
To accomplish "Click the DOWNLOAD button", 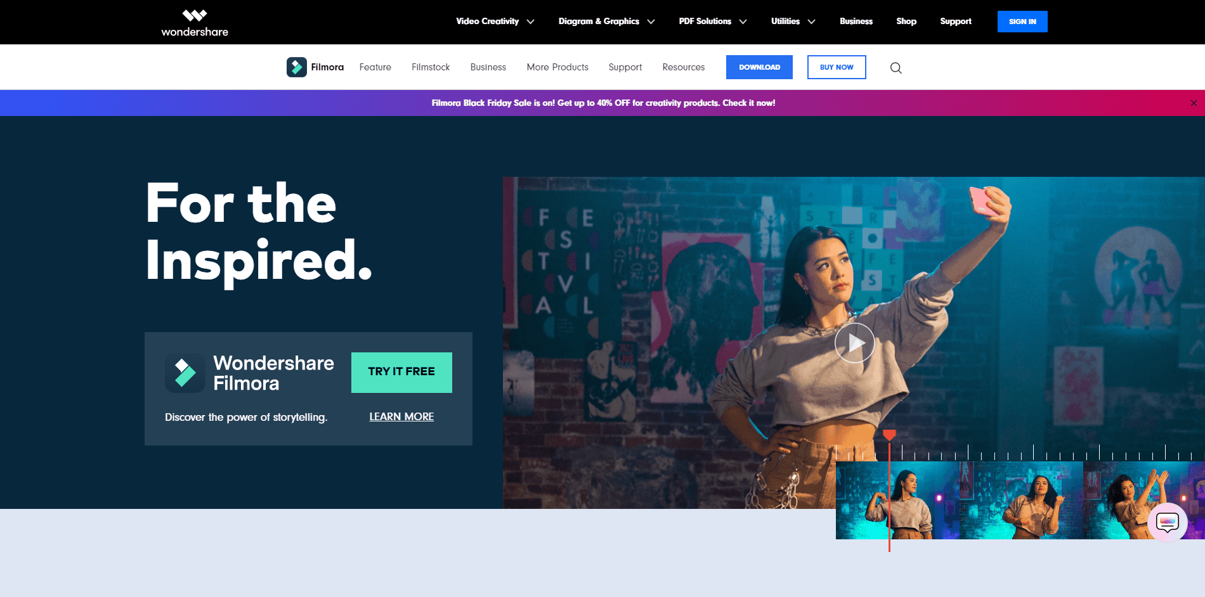I will pos(759,67).
